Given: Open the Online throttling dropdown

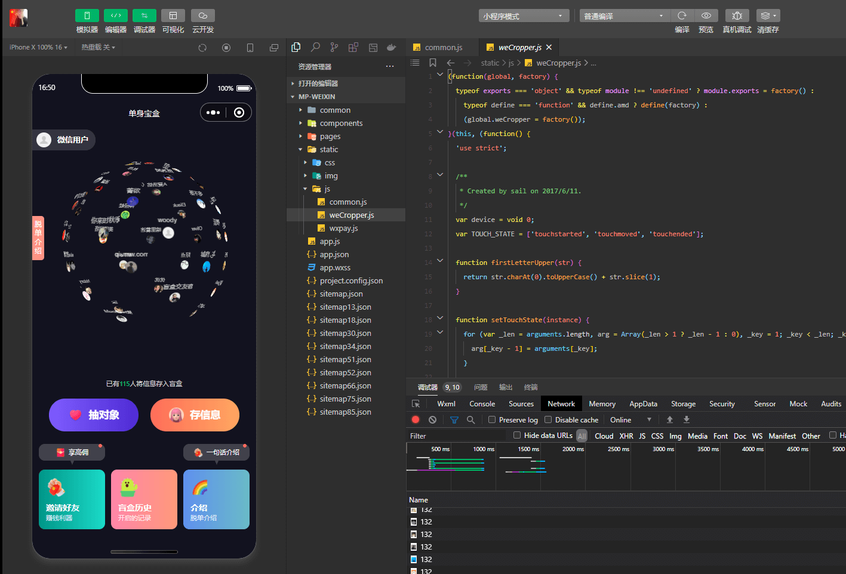Looking at the screenshot, I should [x=630, y=419].
